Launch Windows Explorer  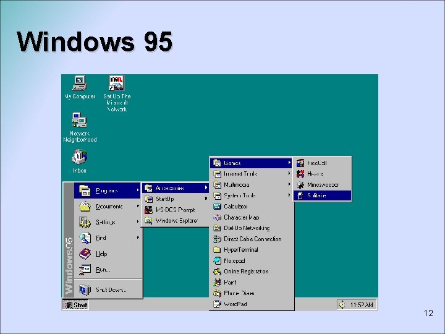coord(176,221)
